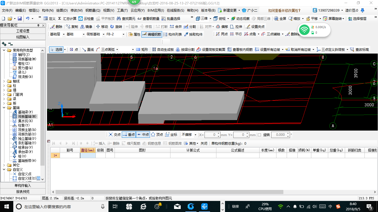
Task: Select the 复制 copy tool
Action: [x=72, y=26]
